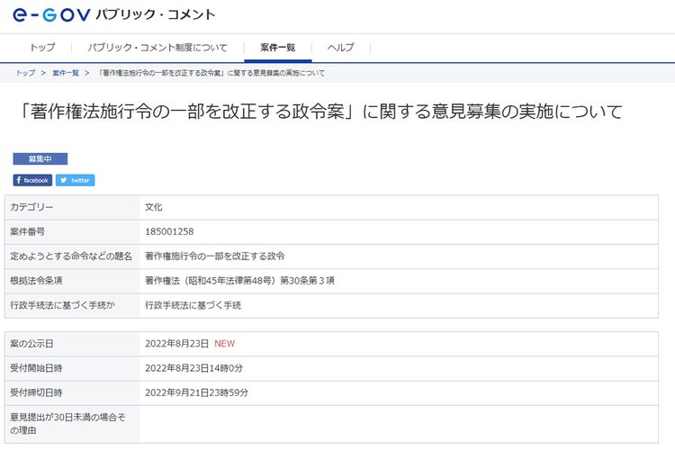The image size is (675, 451).
Task: Click the 文化 category value
Action: [154, 207]
